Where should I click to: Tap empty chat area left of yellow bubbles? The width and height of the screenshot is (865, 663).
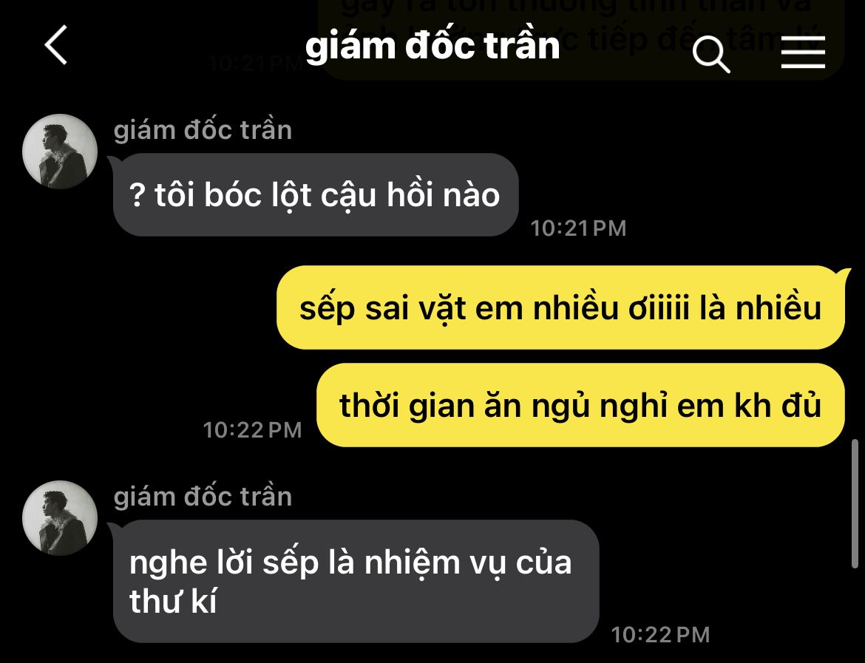[138, 331]
